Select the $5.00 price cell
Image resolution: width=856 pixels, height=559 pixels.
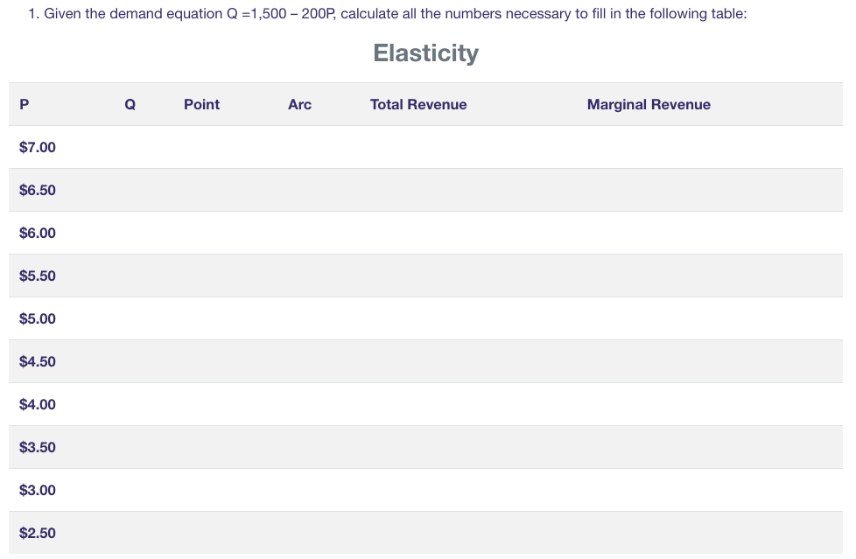point(37,318)
